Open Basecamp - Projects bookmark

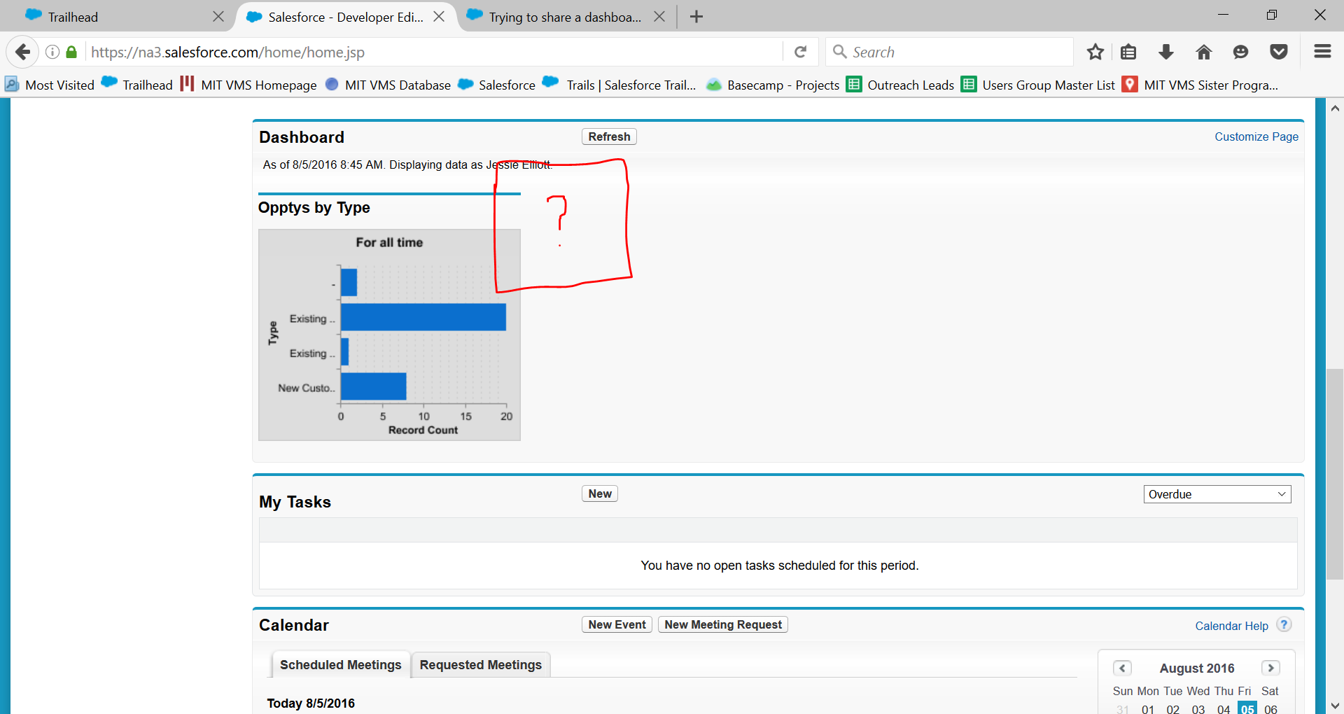point(773,85)
